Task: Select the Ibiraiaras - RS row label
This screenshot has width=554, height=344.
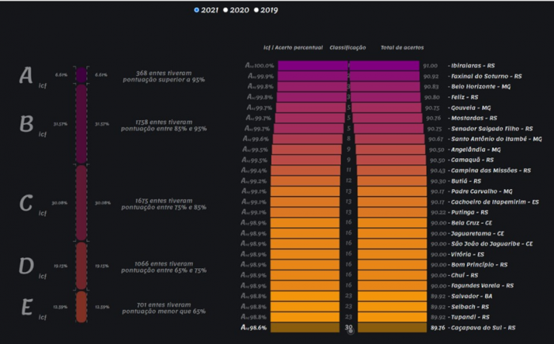Action: pos(472,66)
